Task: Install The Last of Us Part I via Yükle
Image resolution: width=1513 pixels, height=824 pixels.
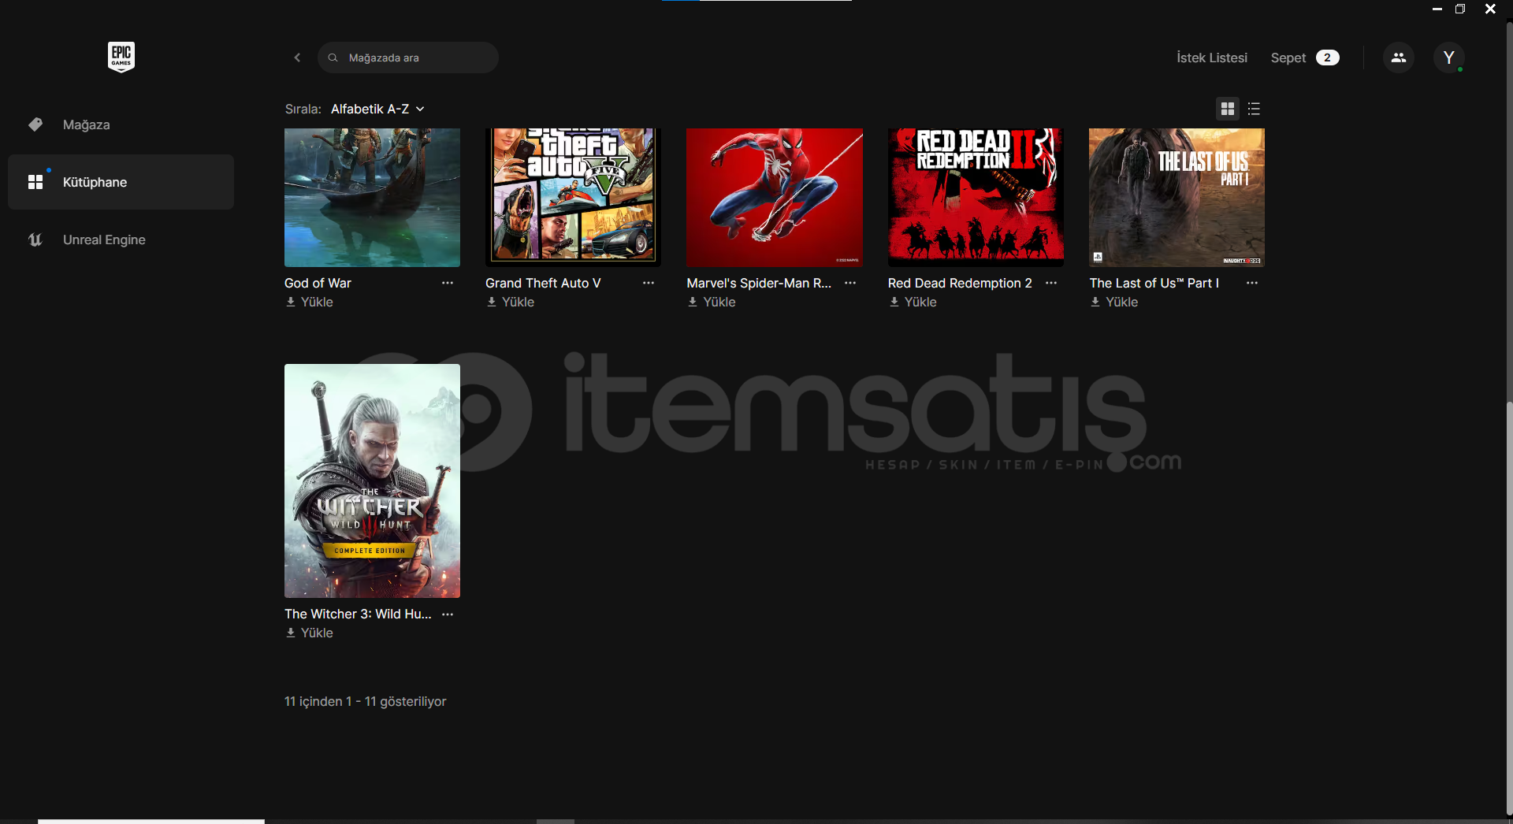Action: point(1113,302)
